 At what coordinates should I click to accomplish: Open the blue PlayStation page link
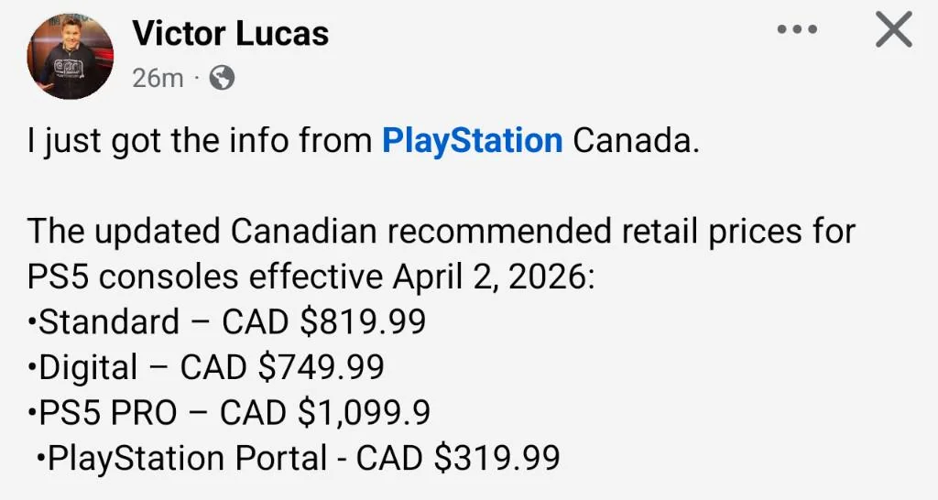(472, 141)
